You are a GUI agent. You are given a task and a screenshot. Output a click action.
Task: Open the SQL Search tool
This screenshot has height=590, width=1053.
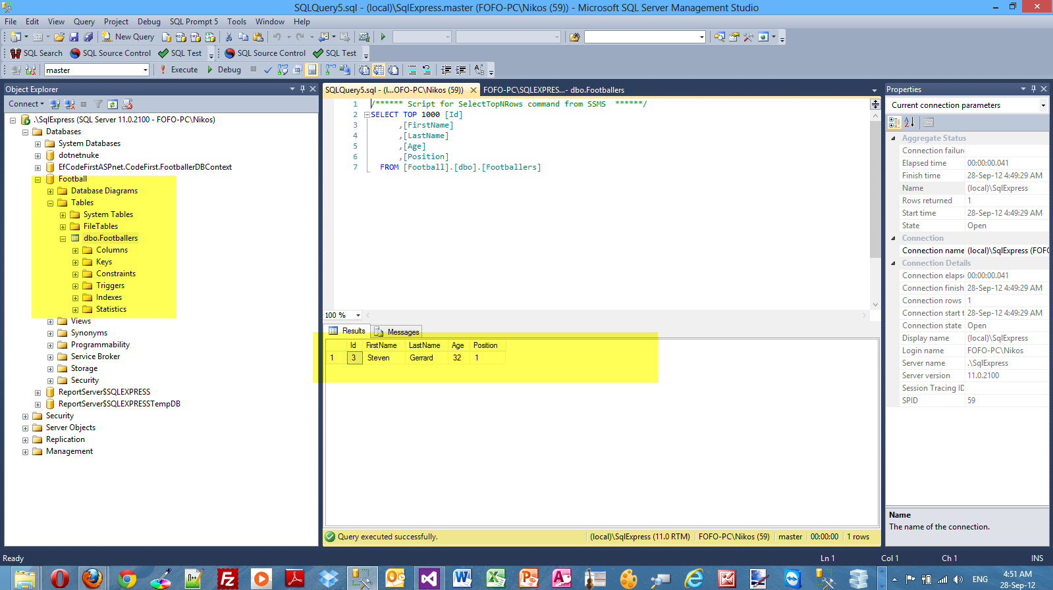point(36,53)
